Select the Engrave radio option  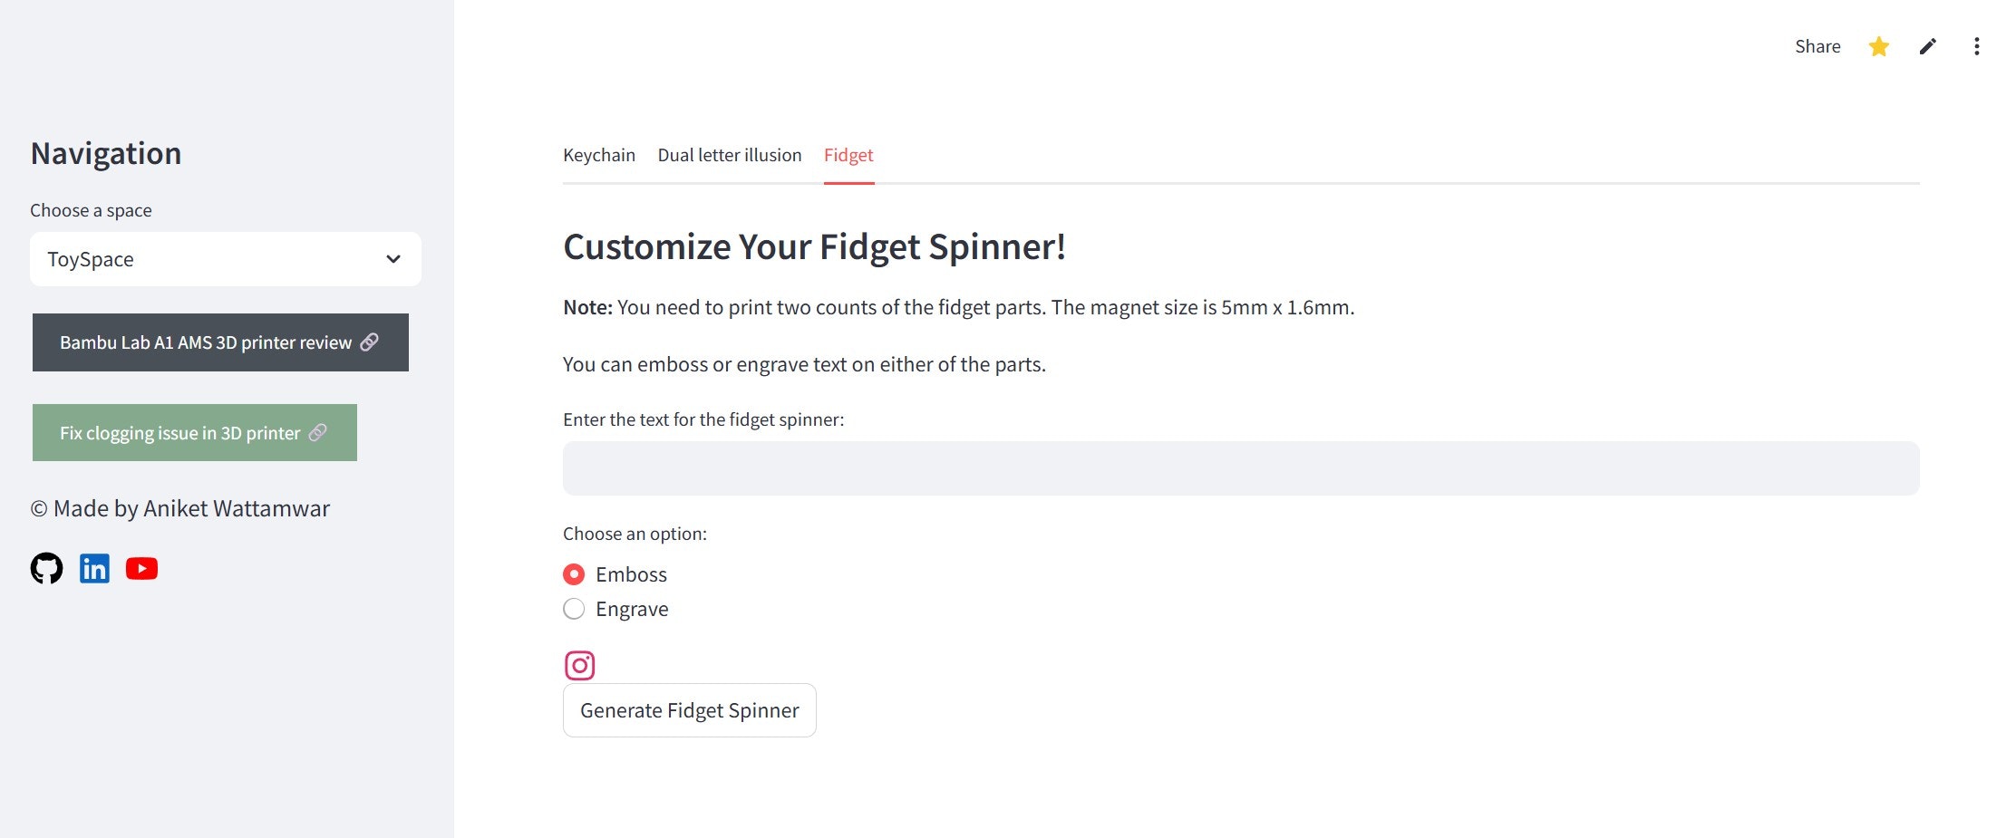574,609
